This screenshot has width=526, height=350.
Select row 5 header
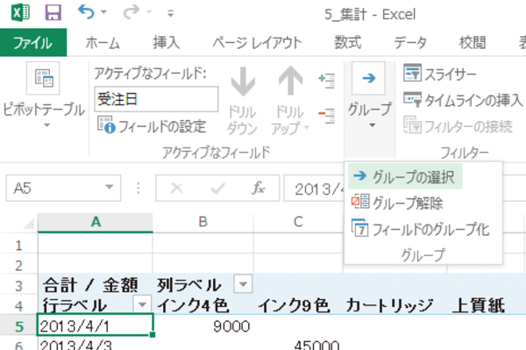click(x=18, y=325)
